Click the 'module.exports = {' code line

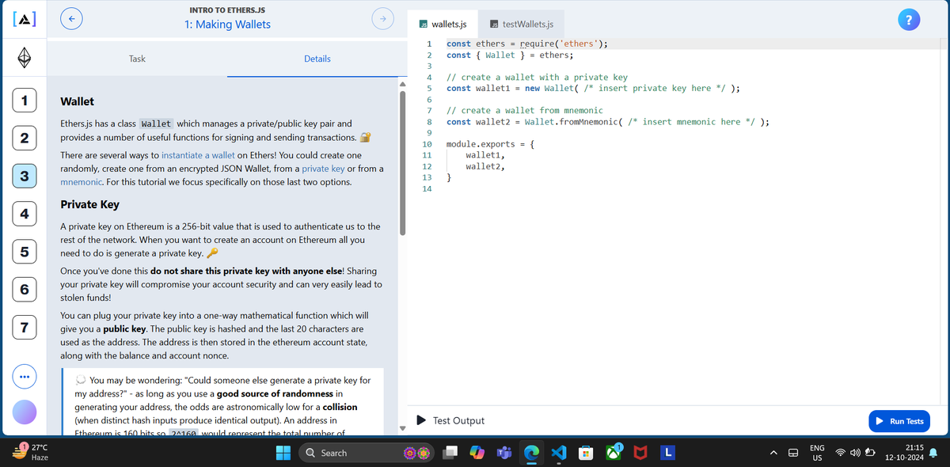[491, 145]
